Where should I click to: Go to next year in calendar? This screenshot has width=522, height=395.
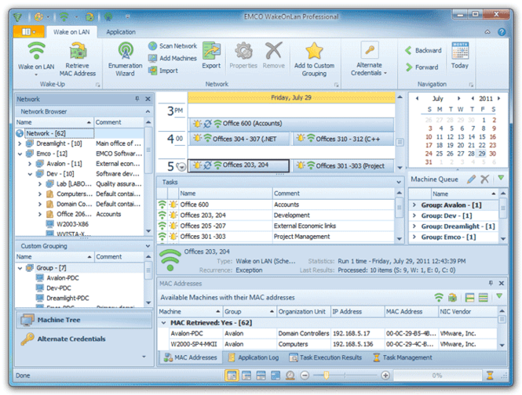pos(498,99)
